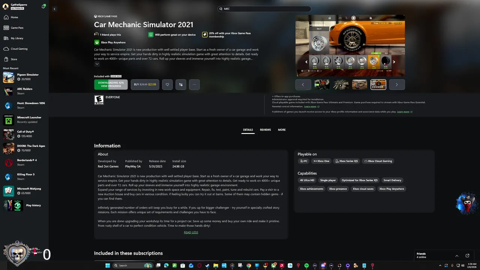The width and height of the screenshot is (480, 270).
Task: Launch ARC Raiders from Most Recent
Action: coord(24,91)
